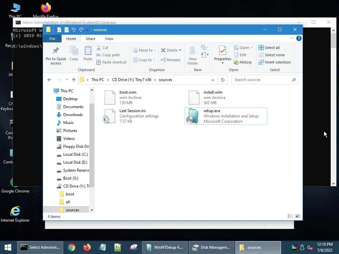This screenshot has width=339, height=254.
Task: Switch to Disk Management taskbar window
Action: click(x=212, y=247)
